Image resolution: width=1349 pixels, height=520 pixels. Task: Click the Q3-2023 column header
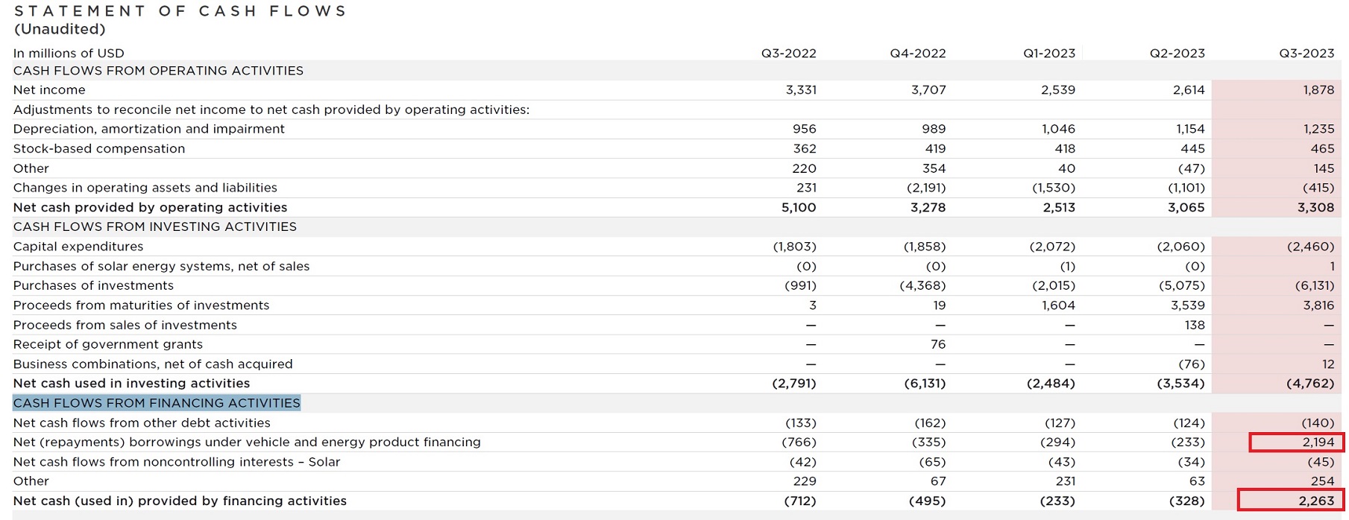coord(1306,53)
